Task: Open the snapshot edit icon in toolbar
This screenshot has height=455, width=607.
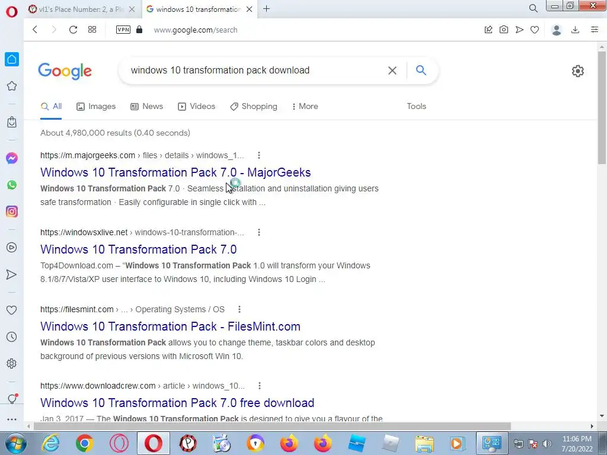Action: (488, 30)
